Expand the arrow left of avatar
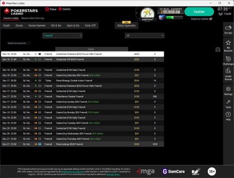The image size is (234, 178). click(x=137, y=13)
